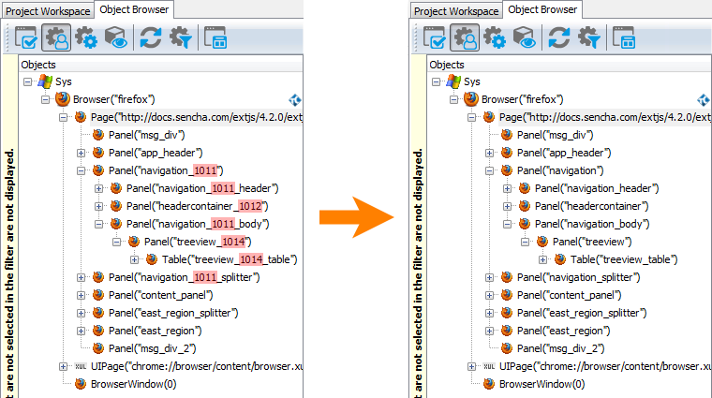Select Panel("msg_div") row in right tree
The image size is (712, 398).
[x=555, y=135]
